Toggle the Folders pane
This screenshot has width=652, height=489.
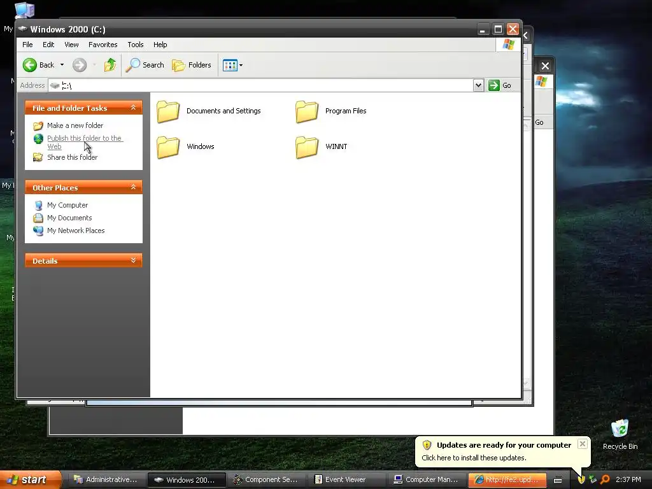(192, 65)
